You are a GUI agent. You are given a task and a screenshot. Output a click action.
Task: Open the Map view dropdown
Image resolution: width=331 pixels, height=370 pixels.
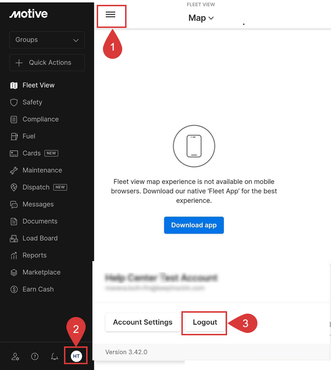pyautogui.click(x=201, y=18)
